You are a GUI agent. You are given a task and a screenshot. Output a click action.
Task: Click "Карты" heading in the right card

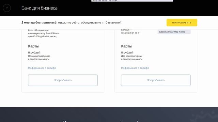coord(126,46)
